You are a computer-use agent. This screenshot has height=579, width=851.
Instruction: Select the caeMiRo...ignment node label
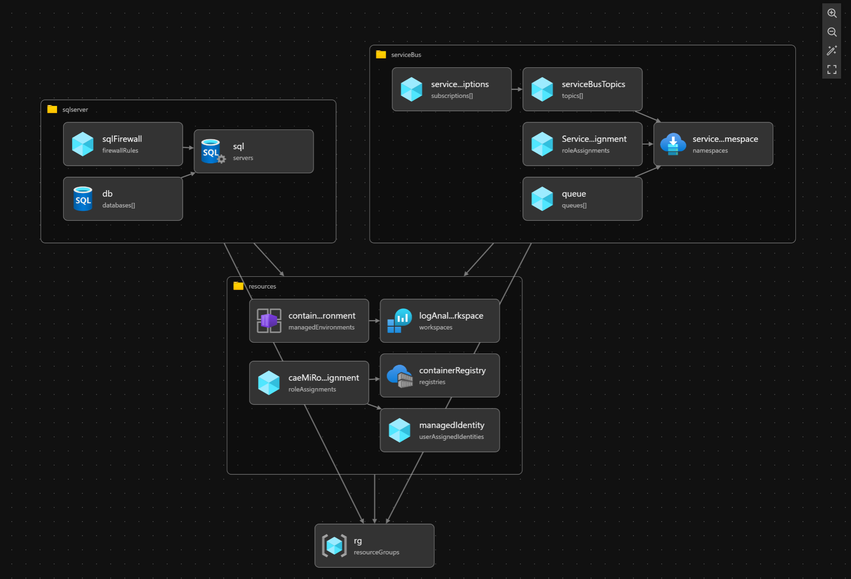324,378
